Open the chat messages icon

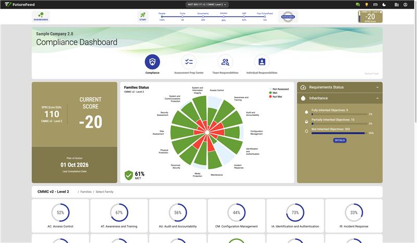point(358,5)
